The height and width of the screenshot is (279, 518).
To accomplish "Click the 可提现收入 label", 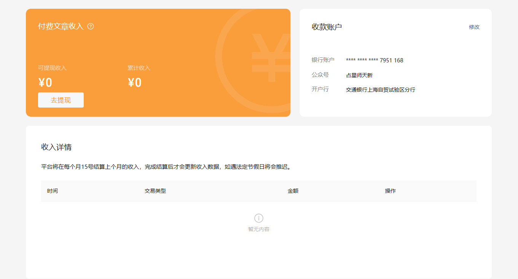I will [x=52, y=68].
